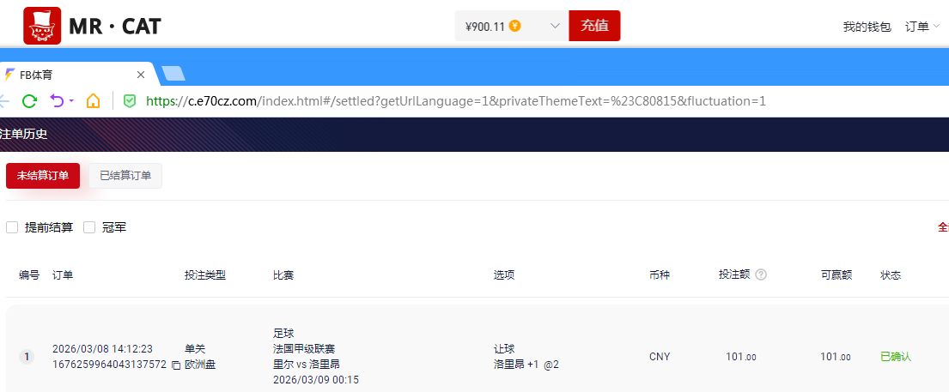Click the 投注额 help question icon
Viewport: 949px width, 392px height.
pyautogui.click(x=762, y=274)
